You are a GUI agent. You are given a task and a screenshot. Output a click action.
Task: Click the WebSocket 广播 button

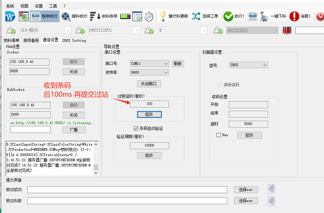(74, 130)
